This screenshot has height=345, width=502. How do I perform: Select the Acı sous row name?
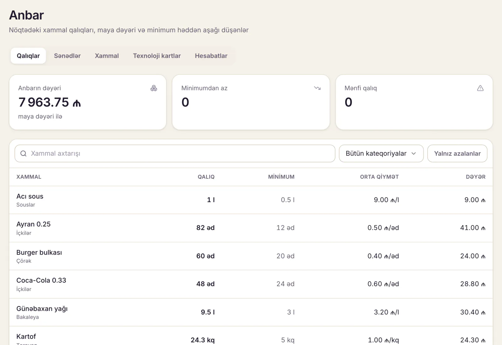pyautogui.click(x=30, y=196)
